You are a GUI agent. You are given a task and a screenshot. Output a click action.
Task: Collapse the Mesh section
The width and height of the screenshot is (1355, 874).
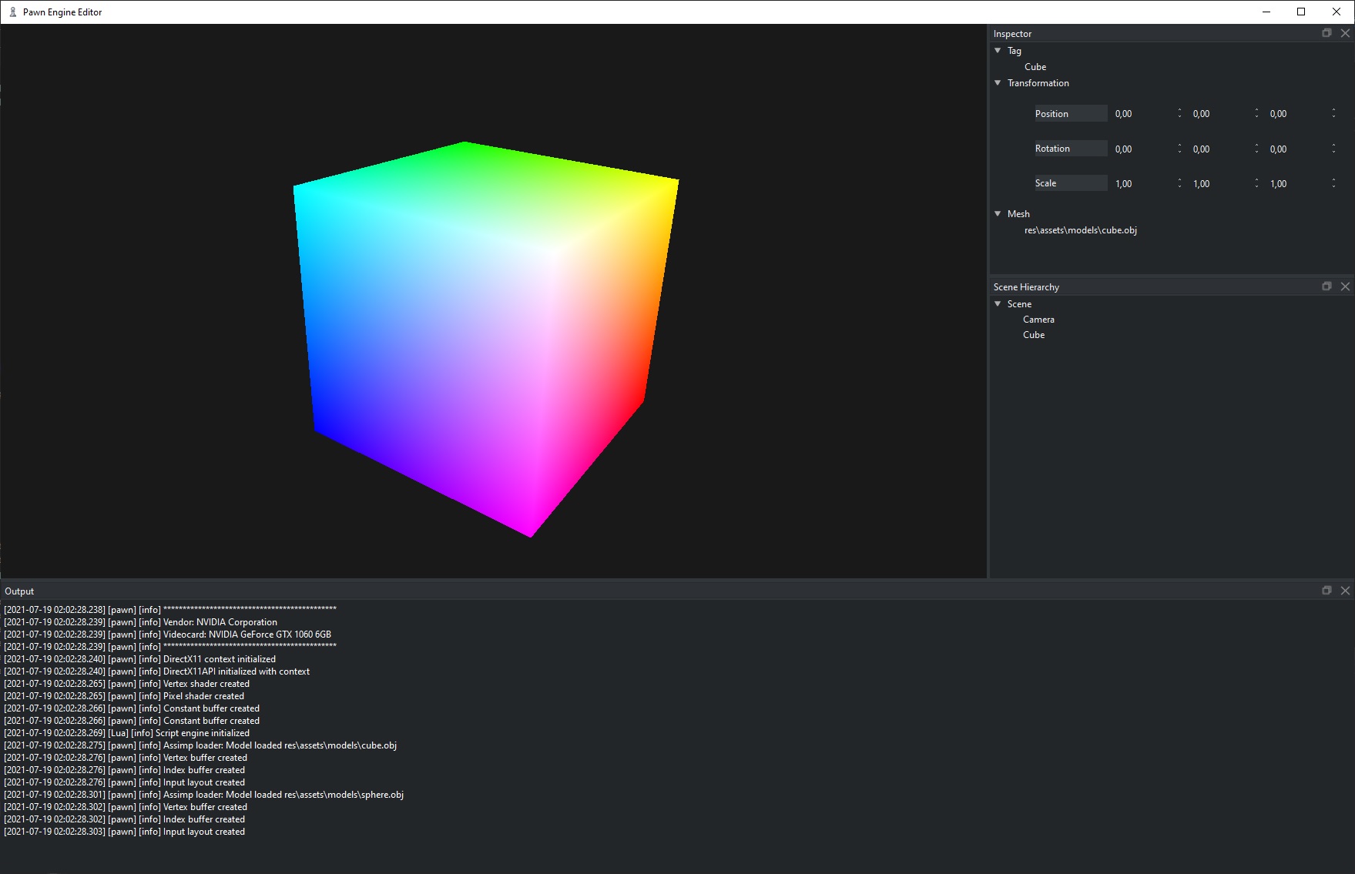coord(998,214)
